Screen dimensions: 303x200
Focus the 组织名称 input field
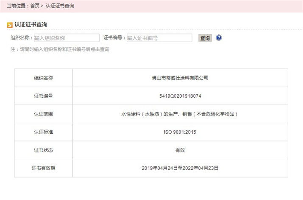pyautogui.click(x=67, y=38)
